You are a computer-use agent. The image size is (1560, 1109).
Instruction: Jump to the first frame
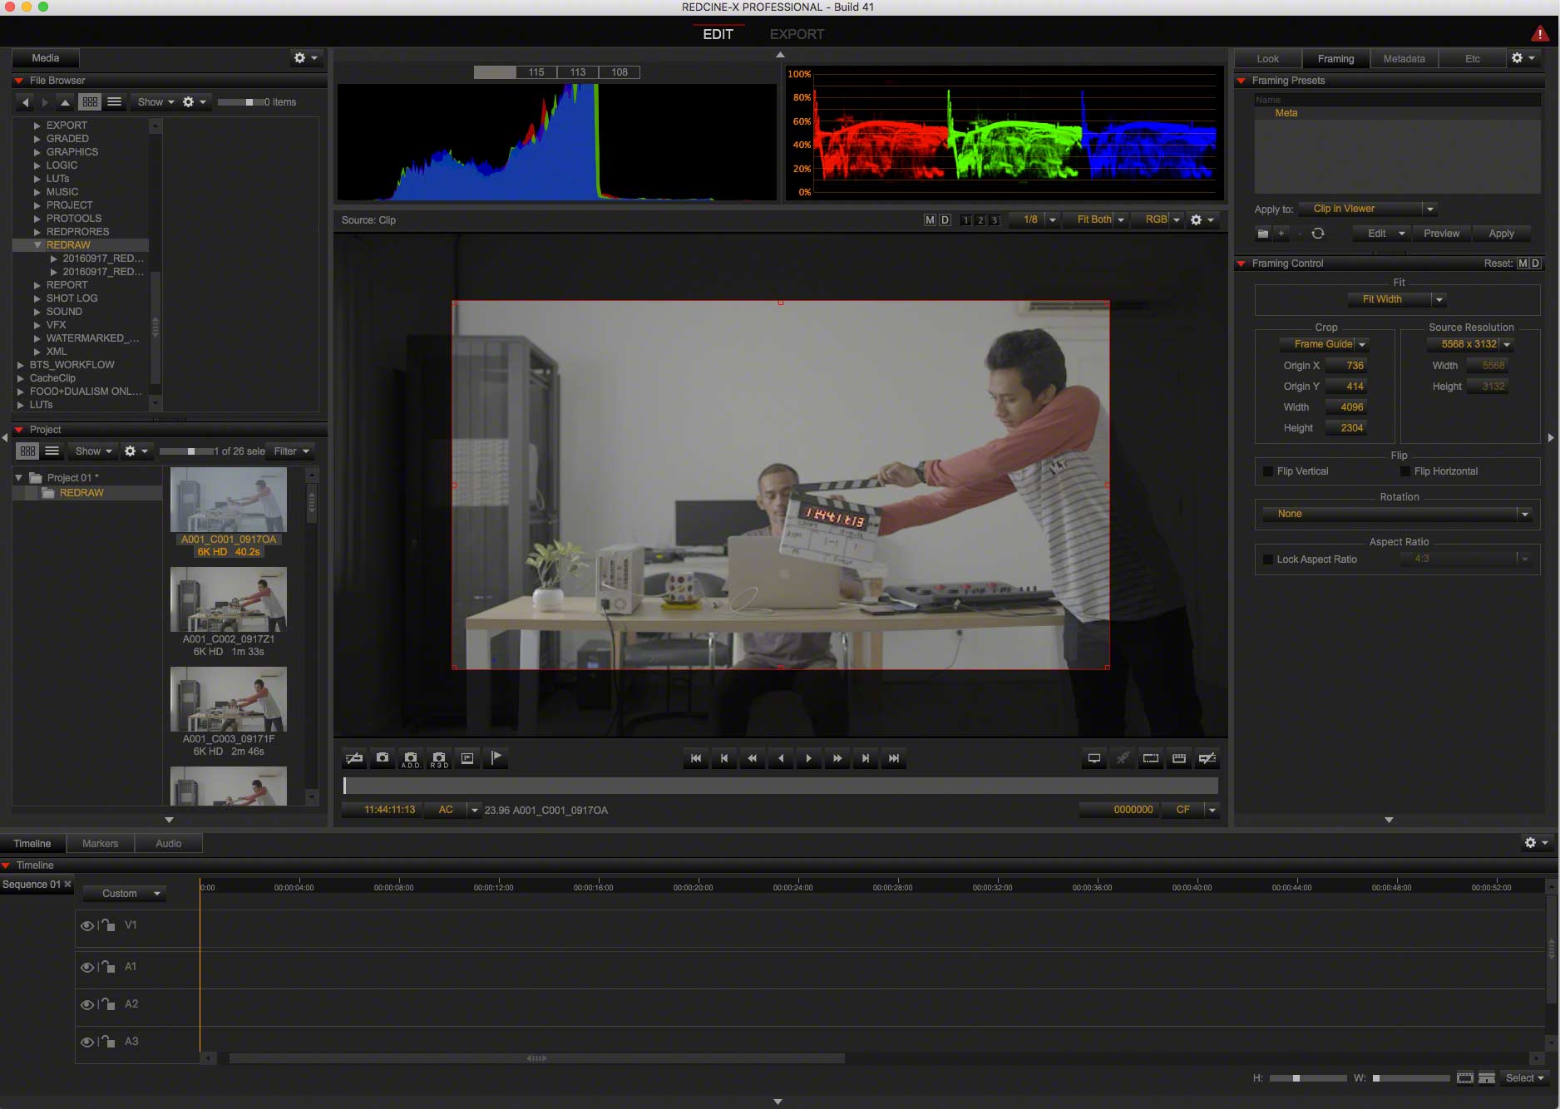tap(695, 758)
